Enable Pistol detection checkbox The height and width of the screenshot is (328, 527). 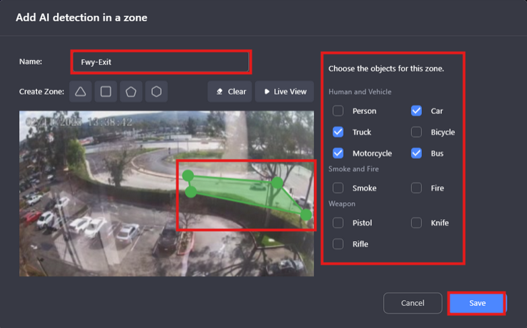point(338,222)
